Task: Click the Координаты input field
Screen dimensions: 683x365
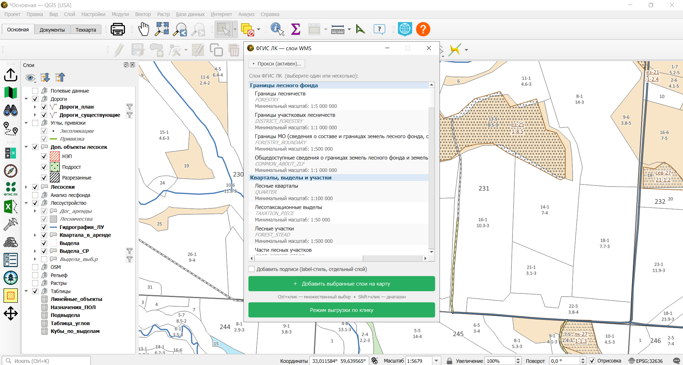Action: click(x=339, y=361)
